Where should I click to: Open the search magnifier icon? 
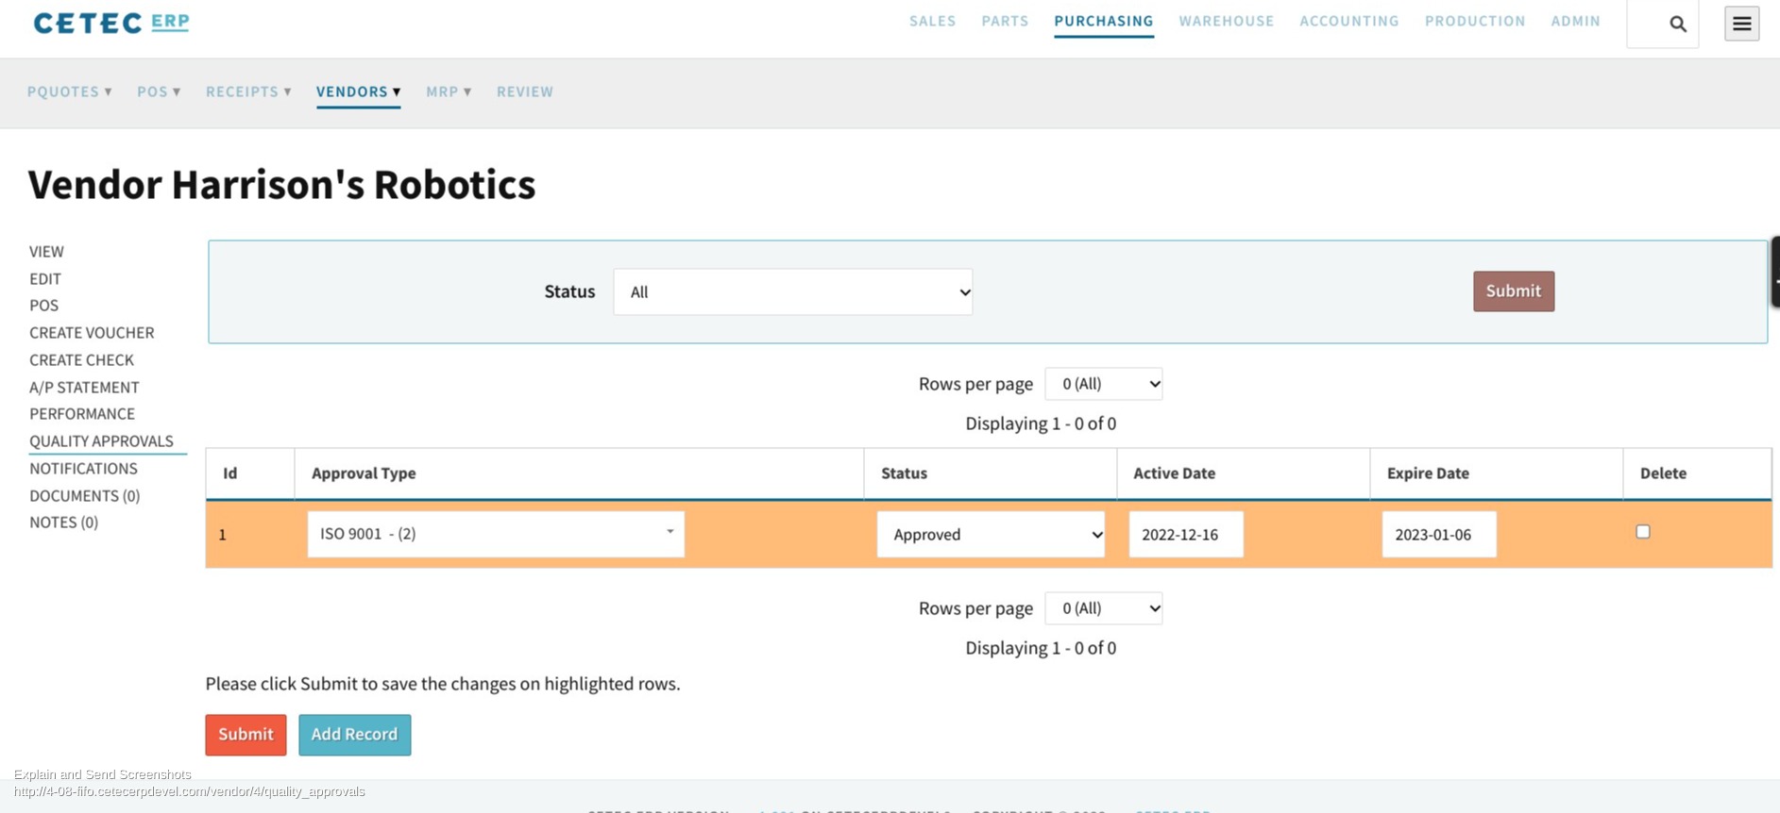1677,24
